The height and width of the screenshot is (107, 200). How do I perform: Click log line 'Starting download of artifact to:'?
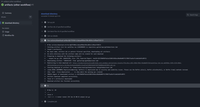[x=80, y=67]
